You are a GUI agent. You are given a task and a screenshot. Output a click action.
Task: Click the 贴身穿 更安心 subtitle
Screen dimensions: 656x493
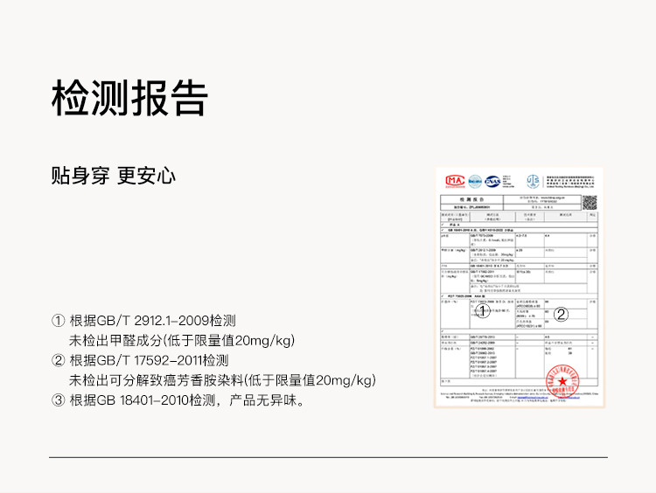114,176
